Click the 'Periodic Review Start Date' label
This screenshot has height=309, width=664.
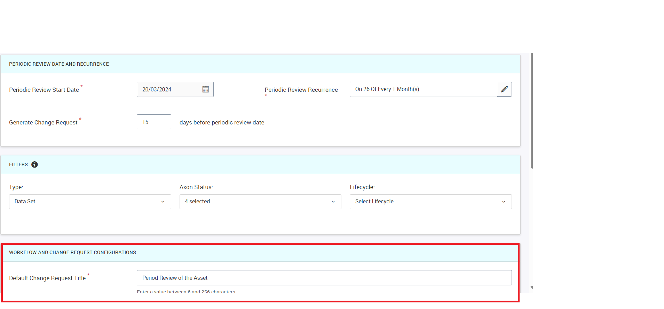[44, 90]
